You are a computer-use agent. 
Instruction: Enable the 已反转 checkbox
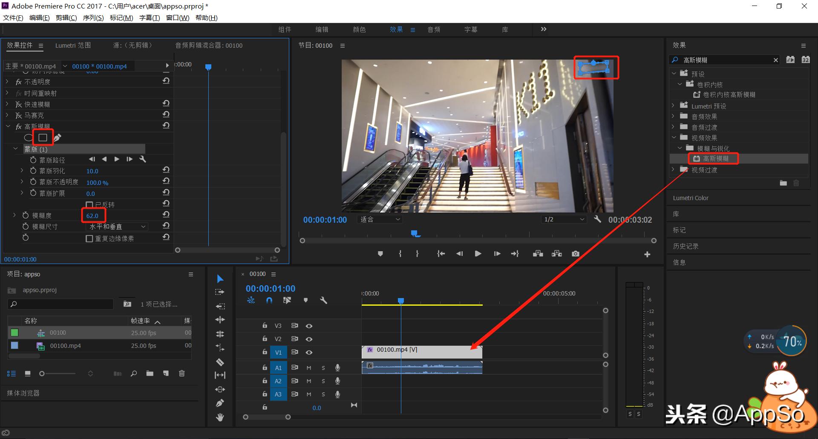tap(89, 205)
